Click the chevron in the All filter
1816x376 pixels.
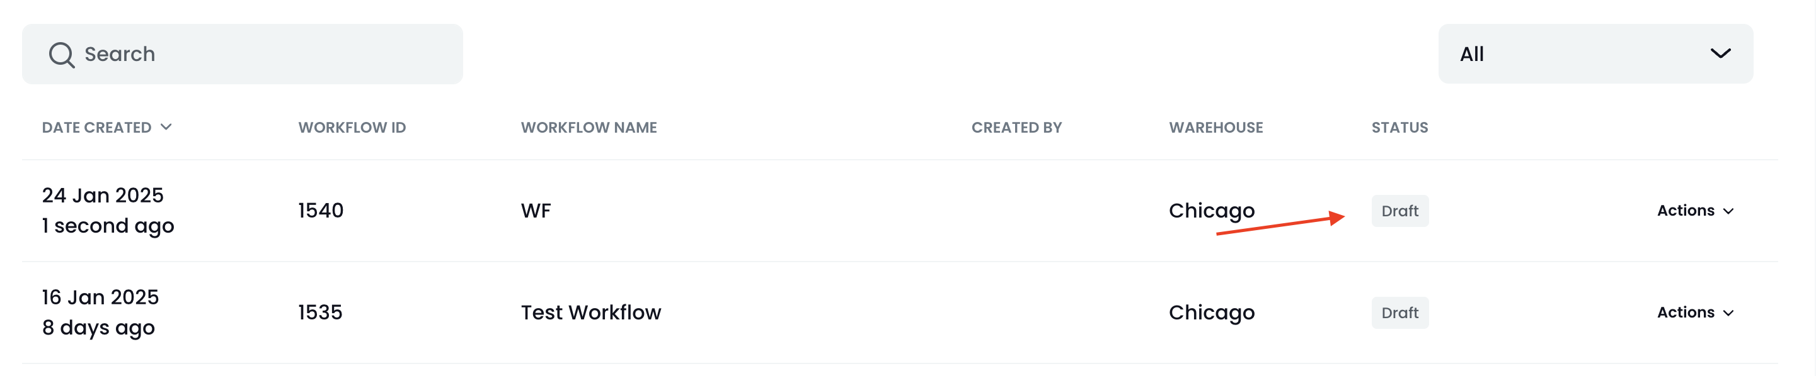point(1720,54)
